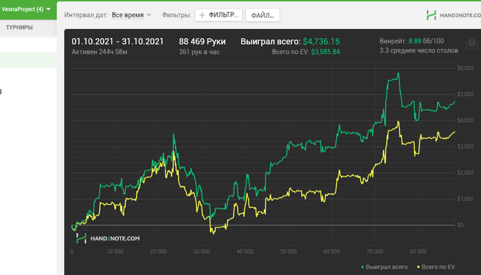The width and height of the screenshot is (481, 275).
Task: Click the 80 000 x-axis label
Action: click(x=418, y=252)
